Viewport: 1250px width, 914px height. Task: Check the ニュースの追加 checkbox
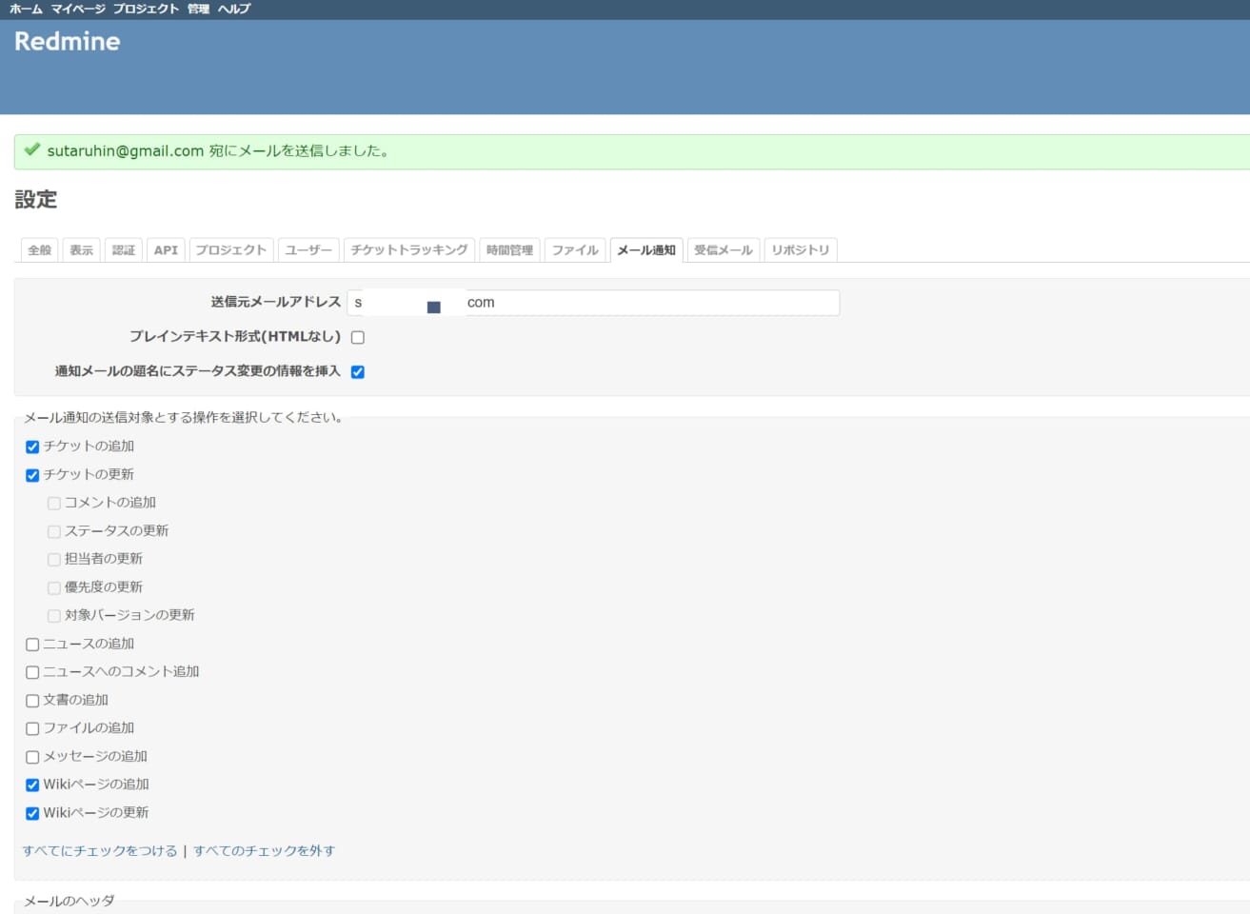(32, 645)
